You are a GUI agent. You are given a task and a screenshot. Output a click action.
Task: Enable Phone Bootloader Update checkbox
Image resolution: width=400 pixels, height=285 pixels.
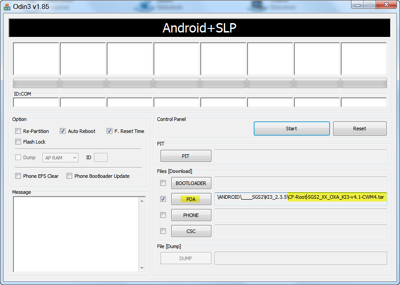point(69,176)
